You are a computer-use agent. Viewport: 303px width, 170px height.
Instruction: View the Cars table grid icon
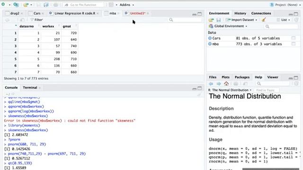(294, 38)
